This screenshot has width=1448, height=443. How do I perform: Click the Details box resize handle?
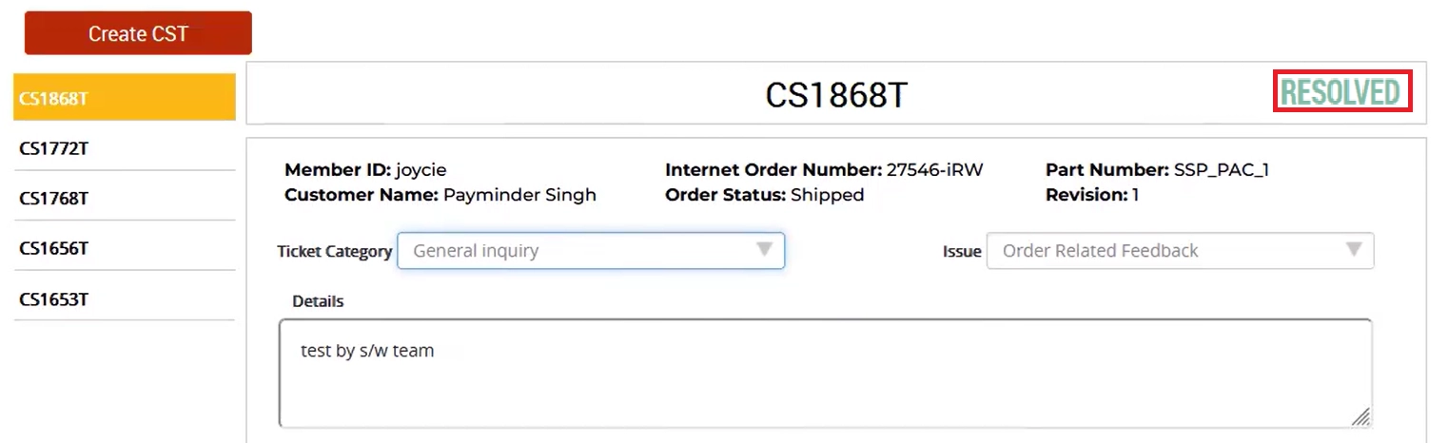point(1360,416)
